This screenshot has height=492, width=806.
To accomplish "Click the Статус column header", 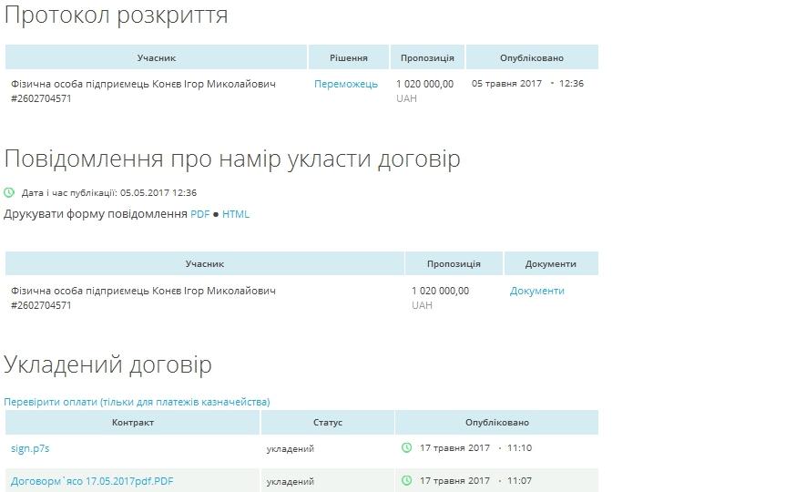I will [328, 423].
